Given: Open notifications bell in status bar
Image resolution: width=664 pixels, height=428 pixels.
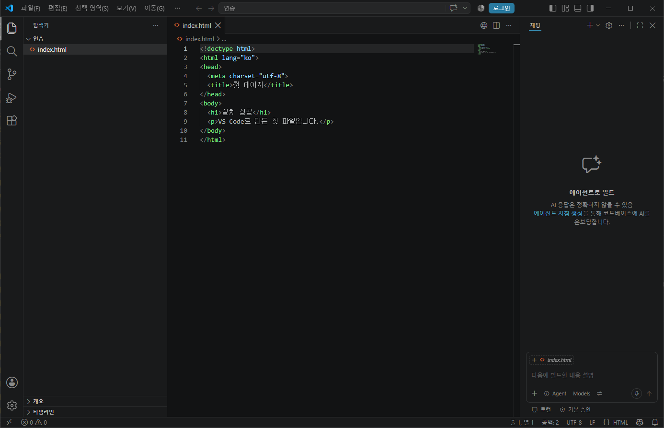Looking at the screenshot, I should [x=655, y=422].
